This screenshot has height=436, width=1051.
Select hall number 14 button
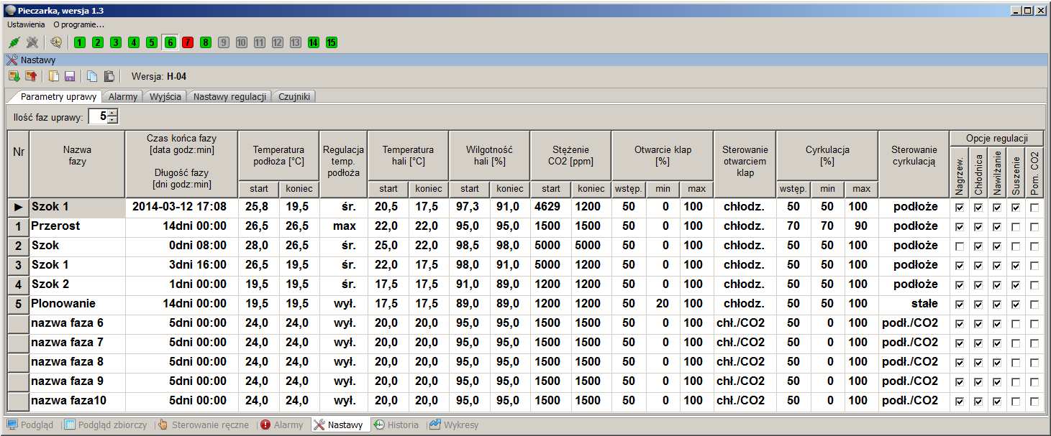coord(314,42)
